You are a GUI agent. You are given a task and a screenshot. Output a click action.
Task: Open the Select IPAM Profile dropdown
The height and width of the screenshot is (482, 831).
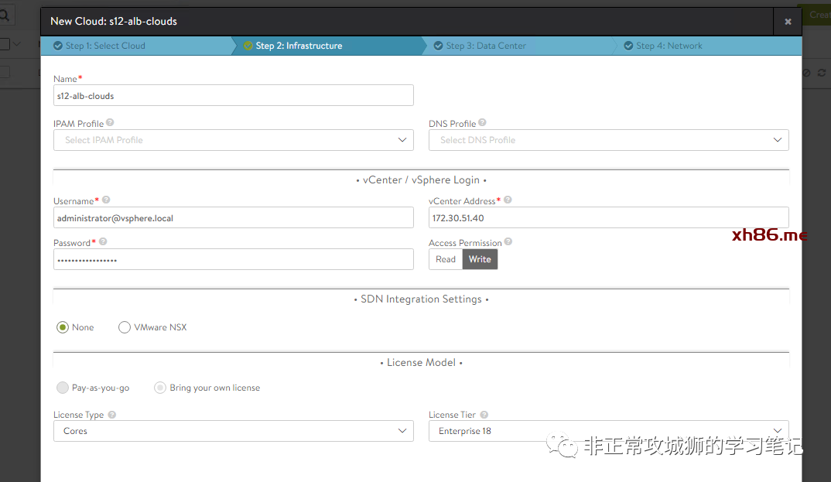pos(233,140)
